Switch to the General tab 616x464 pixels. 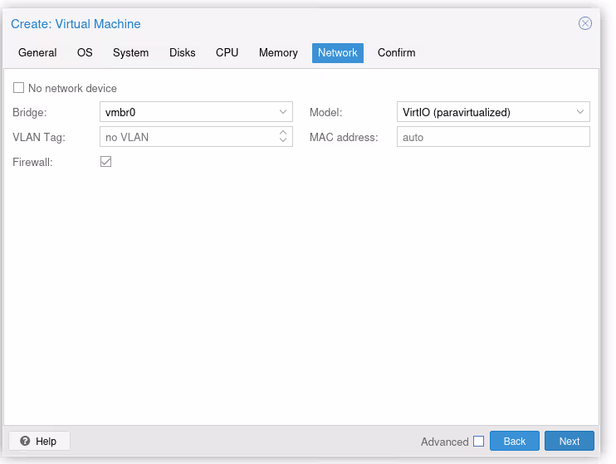[x=37, y=52]
